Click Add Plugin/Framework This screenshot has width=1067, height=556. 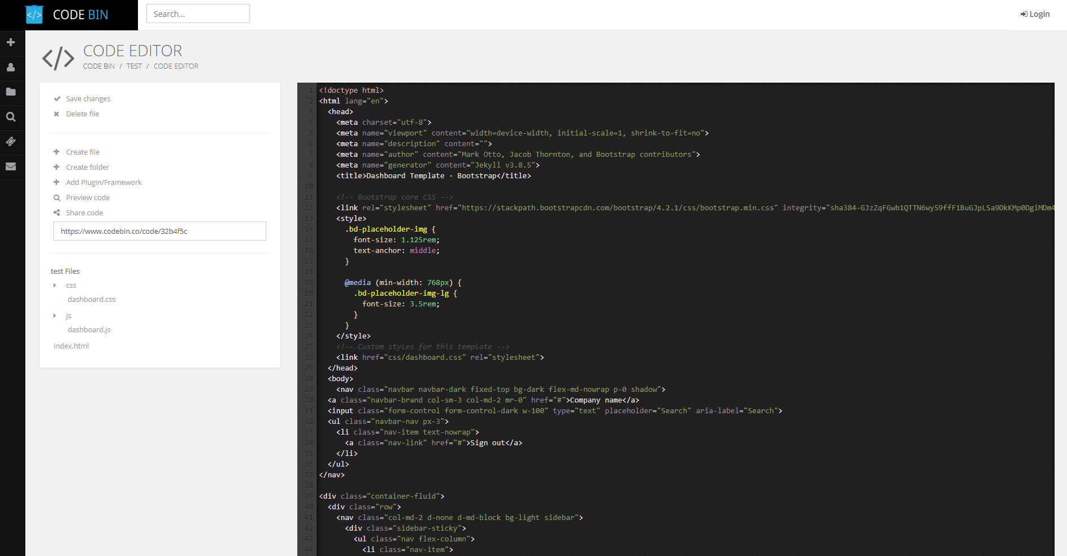(104, 182)
